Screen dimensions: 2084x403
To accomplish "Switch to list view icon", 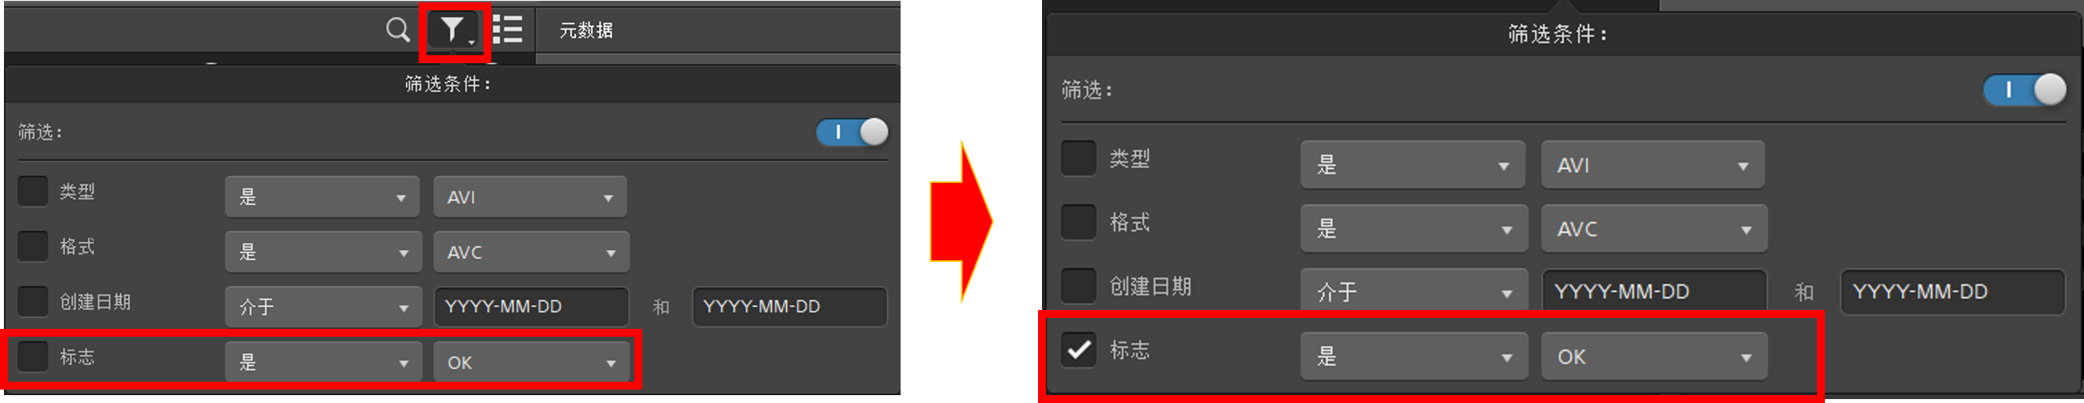I will (508, 30).
